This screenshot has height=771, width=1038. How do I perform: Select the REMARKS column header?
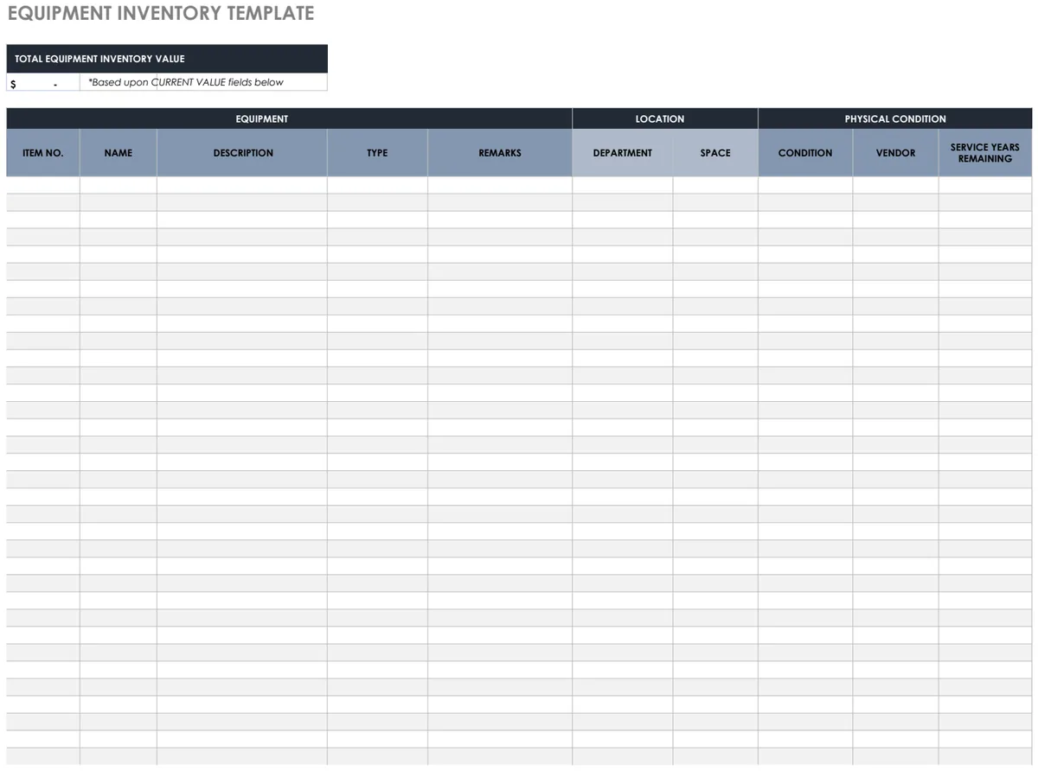[x=500, y=153]
